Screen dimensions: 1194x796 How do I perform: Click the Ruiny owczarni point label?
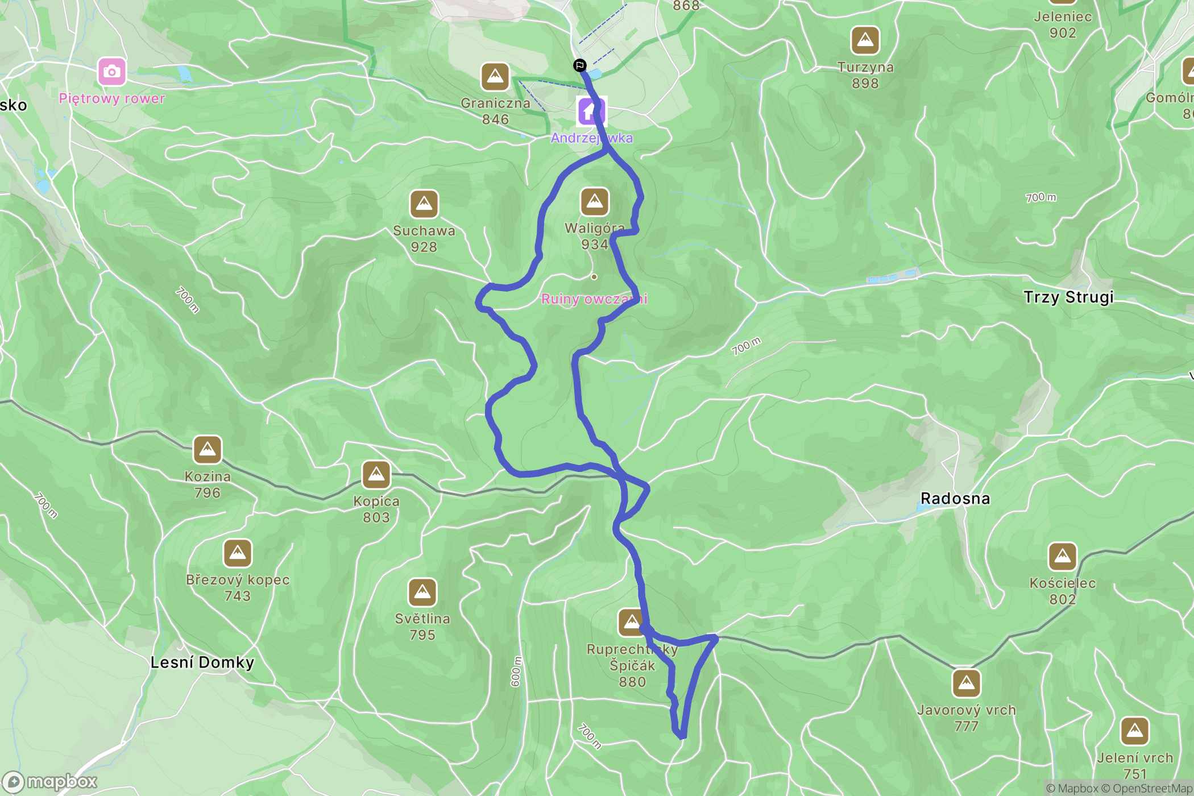tap(594, 298)
